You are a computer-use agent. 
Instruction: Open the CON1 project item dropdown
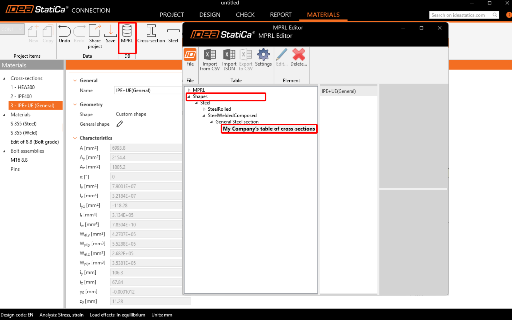12,29
